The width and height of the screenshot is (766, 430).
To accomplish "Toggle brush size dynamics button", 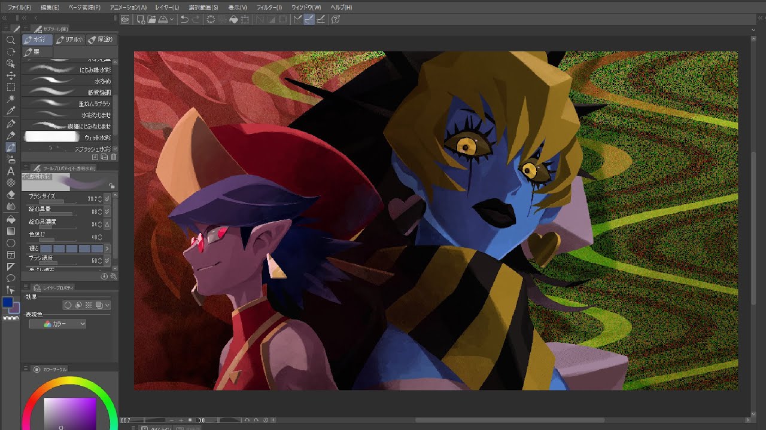I will 107,198.
